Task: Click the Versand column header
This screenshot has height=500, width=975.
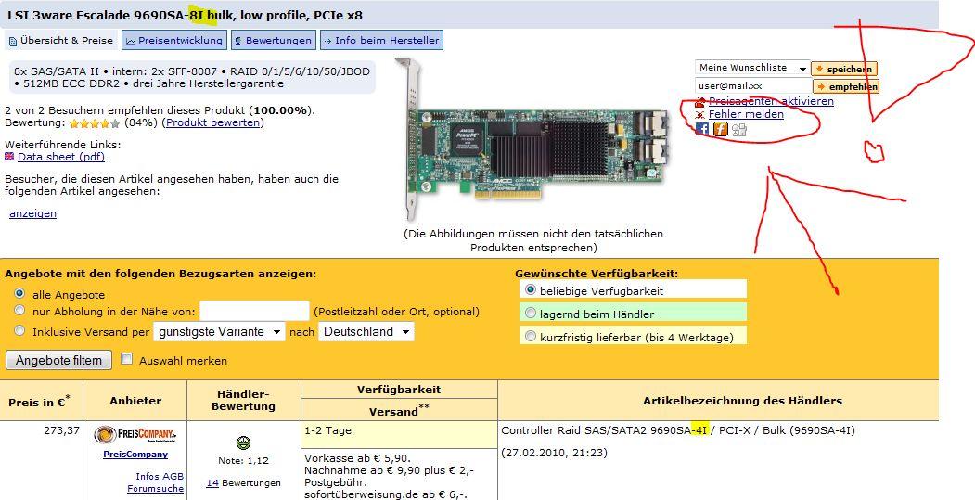Action: pyautogui.click(x=399, y=411)
